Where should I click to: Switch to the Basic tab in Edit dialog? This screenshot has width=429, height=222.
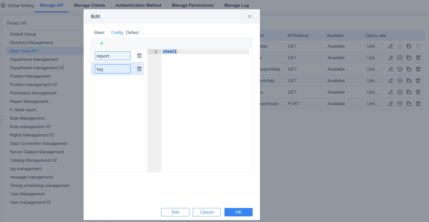[x=100, y=33]
